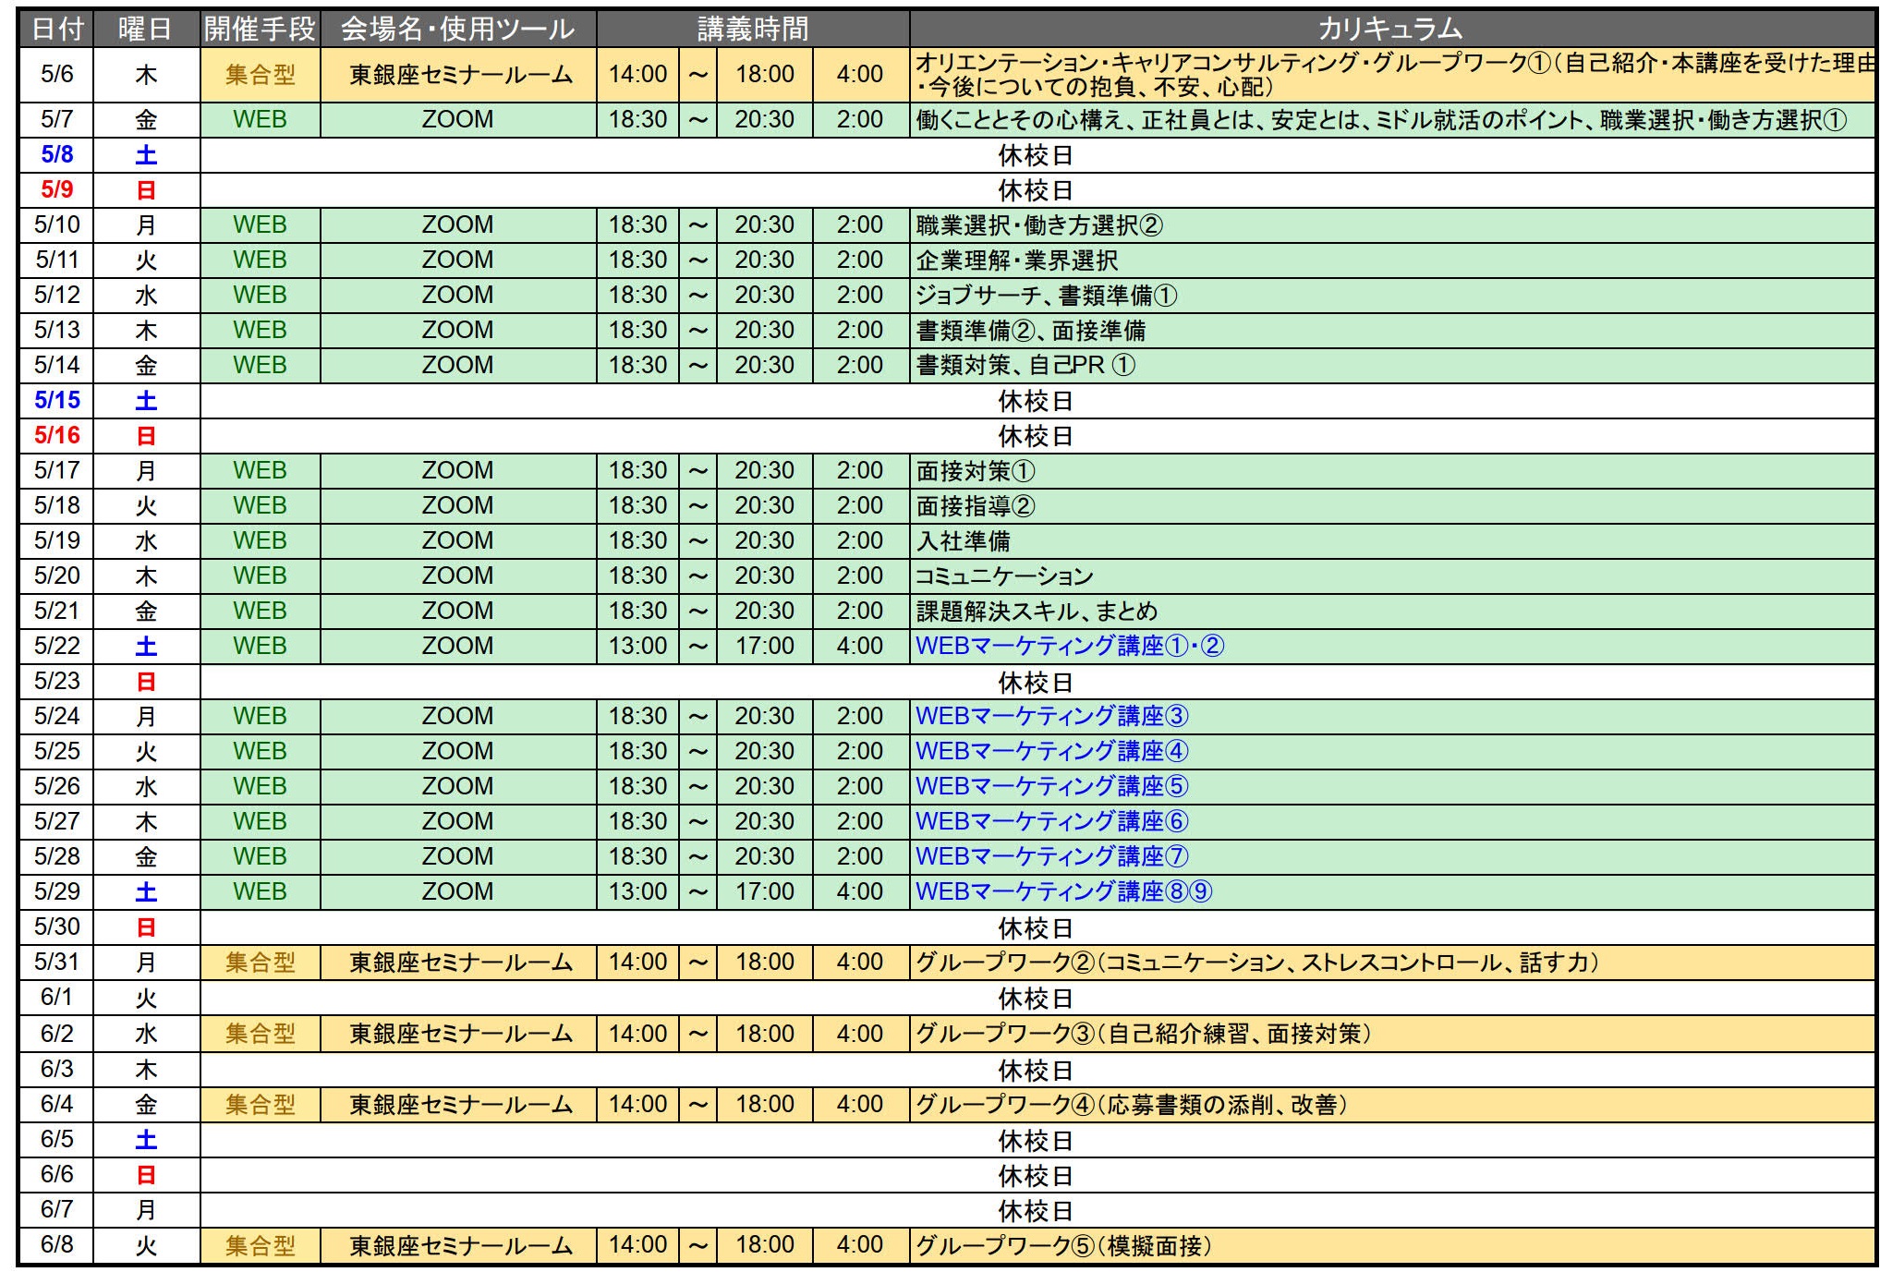This screenshot has width=1880, height=1272.
Task: Select the blue 5/15 date cell
Action: click(56, 401)
